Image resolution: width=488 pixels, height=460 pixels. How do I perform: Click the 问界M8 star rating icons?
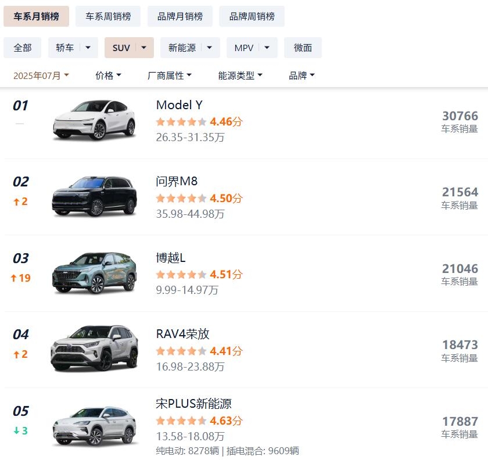click(181, 199)
